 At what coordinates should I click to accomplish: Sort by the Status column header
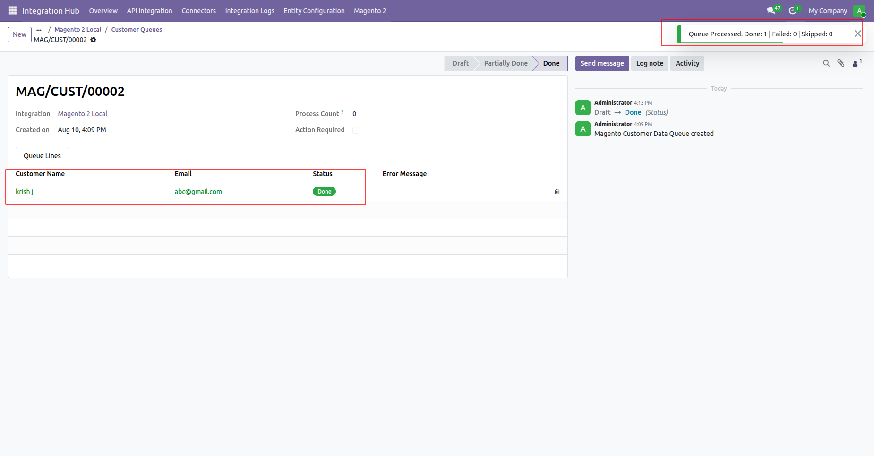(x=323, y=174)
